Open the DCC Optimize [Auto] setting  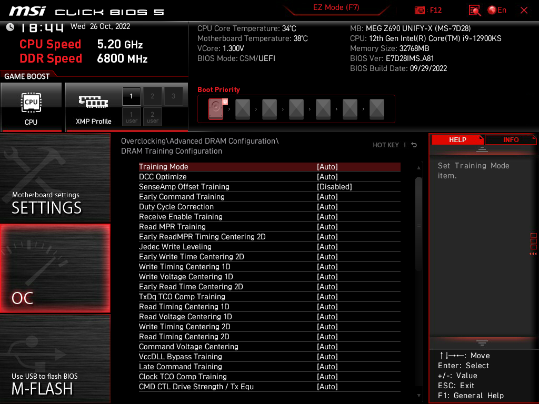click(x=269, y=177)
